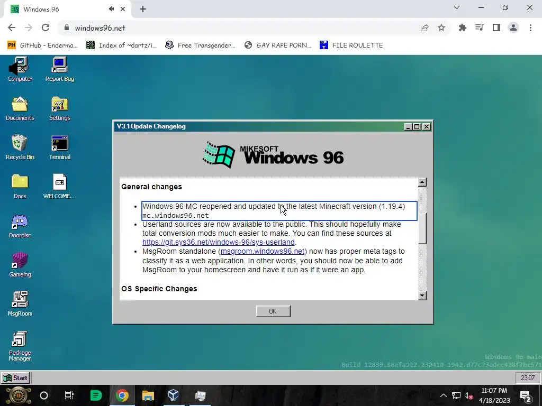Open the Report Bug shortcut
Screen dimensions: 542x406
59,69
